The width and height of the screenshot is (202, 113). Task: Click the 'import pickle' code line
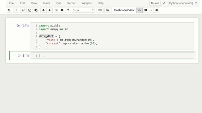click(50, 26)
